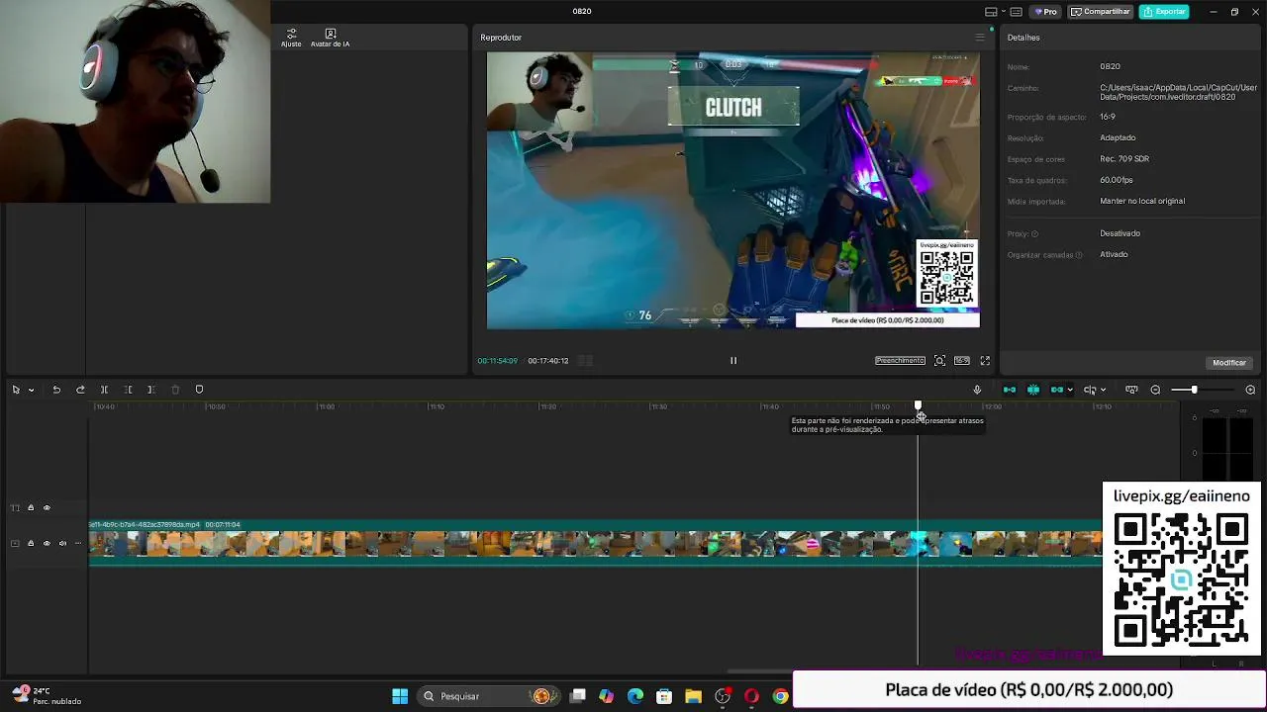This screenshot has width=1267, height=712.
Task: Open the preview zoom scan icon
Action: click(x=939, y=361)
